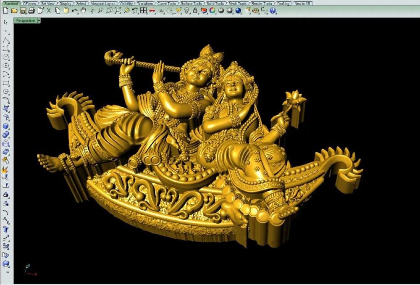
Task: Expand sidebar with the double-chevron
Action: click(x=8, y=272)
